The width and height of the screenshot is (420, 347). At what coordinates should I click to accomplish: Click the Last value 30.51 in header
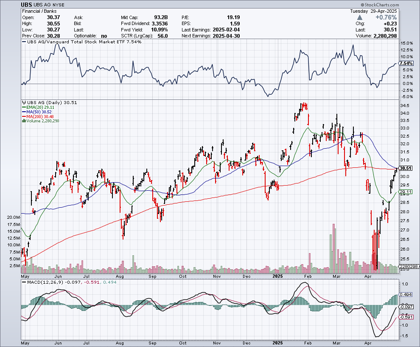pos(390,30)
